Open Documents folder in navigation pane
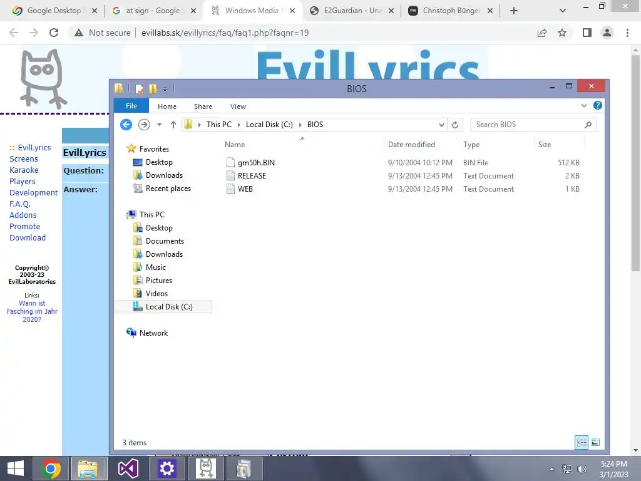 [165, 241]
